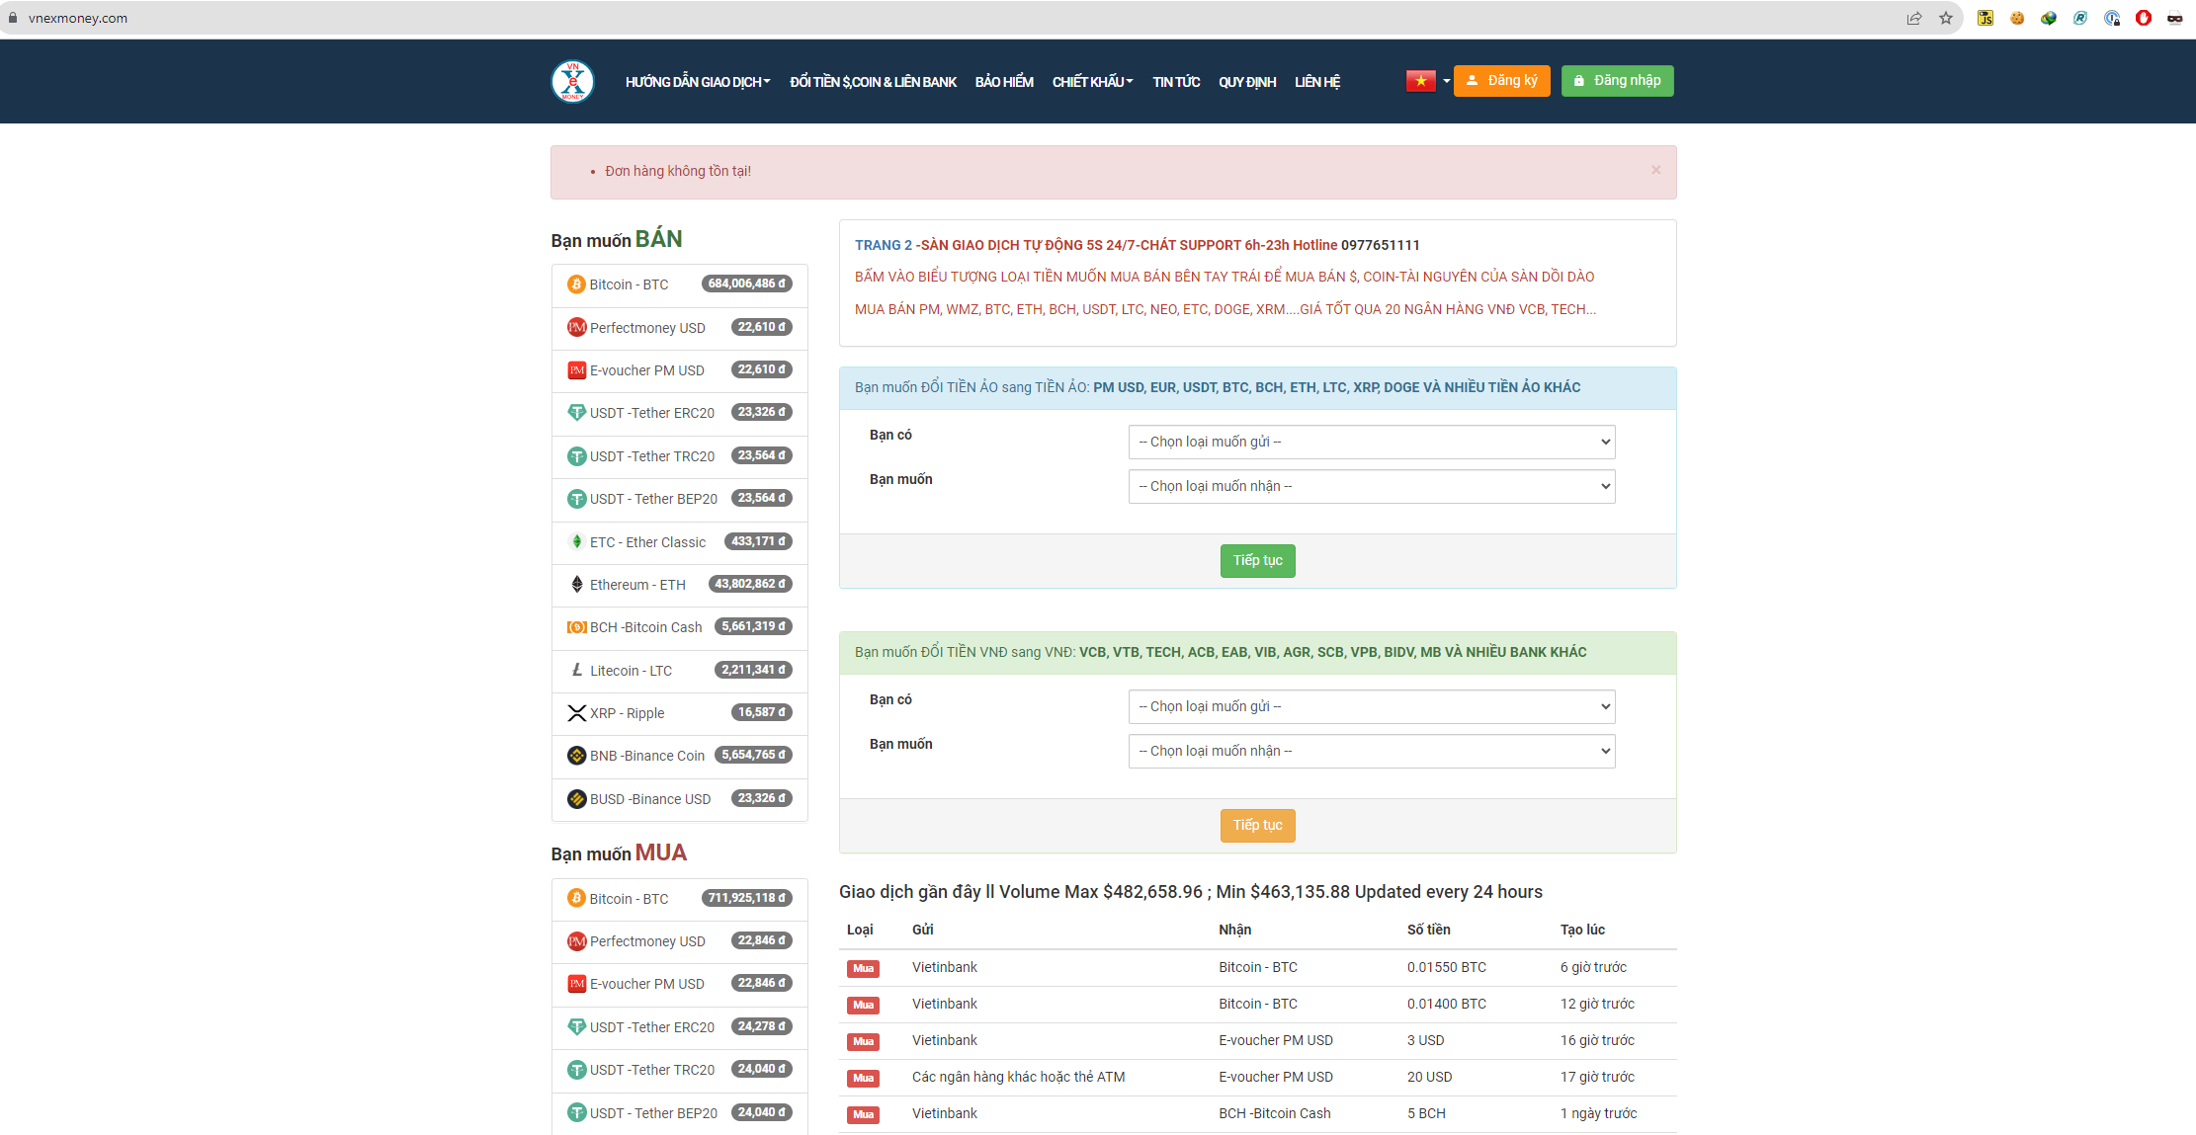Click the Perfectmoney USD icon in BÁN list
The image size is (2196, 1135).
pos(576,327)
